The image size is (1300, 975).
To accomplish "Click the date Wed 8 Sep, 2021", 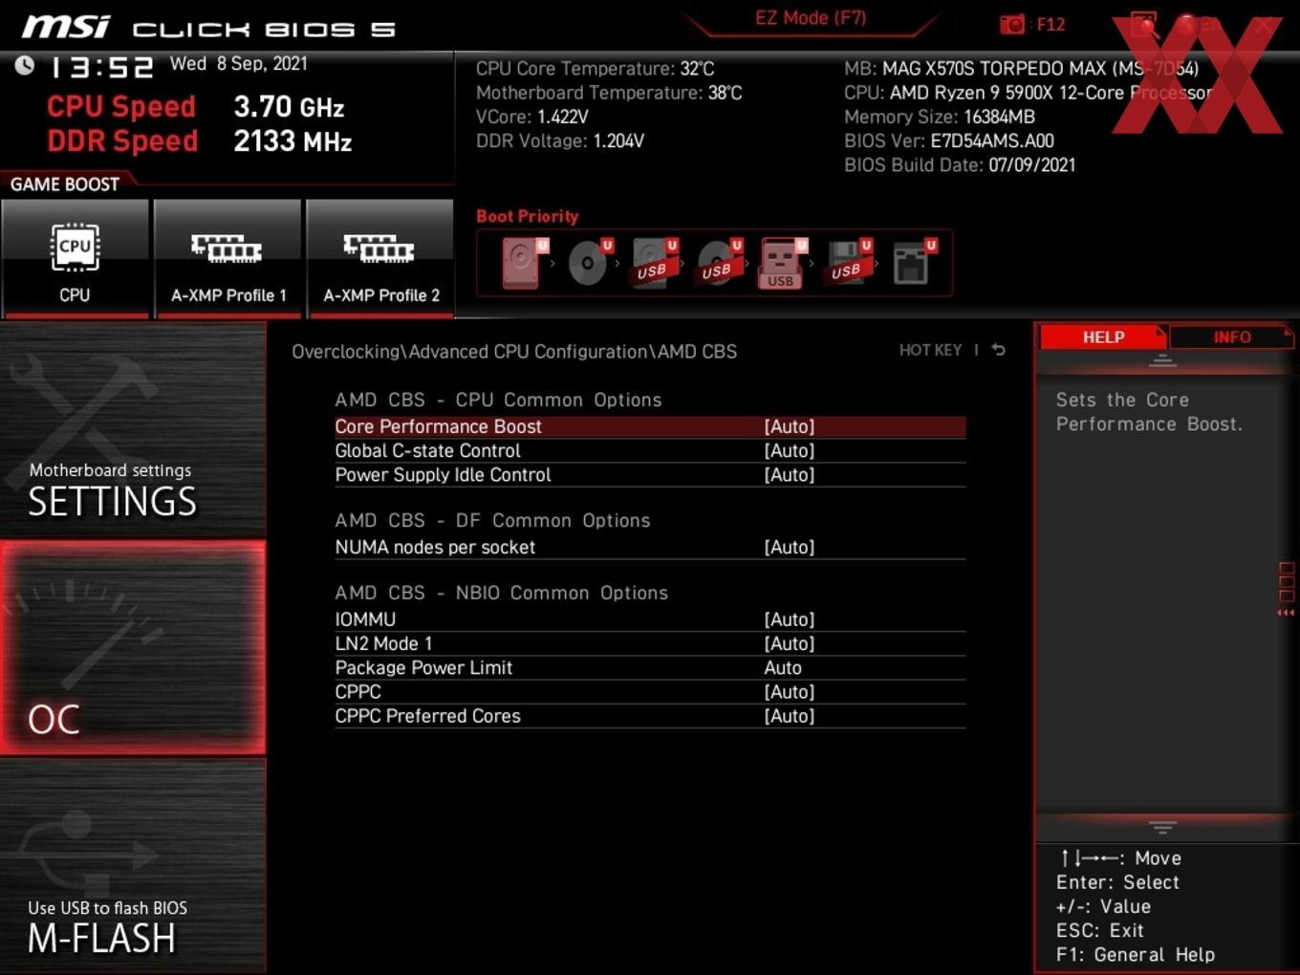I will coord(239,64).
